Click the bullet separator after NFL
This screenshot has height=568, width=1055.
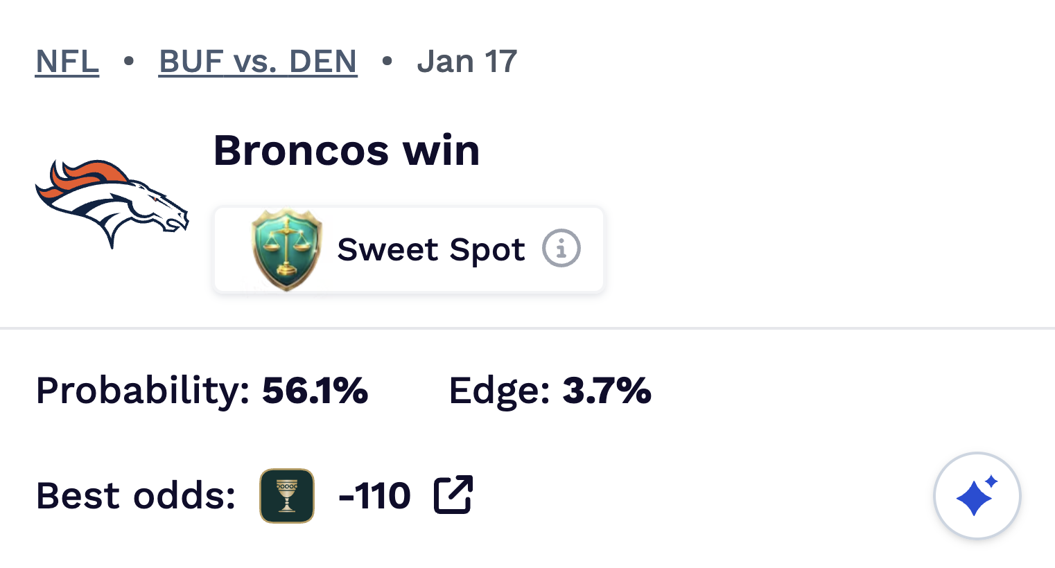click(129, 62)
